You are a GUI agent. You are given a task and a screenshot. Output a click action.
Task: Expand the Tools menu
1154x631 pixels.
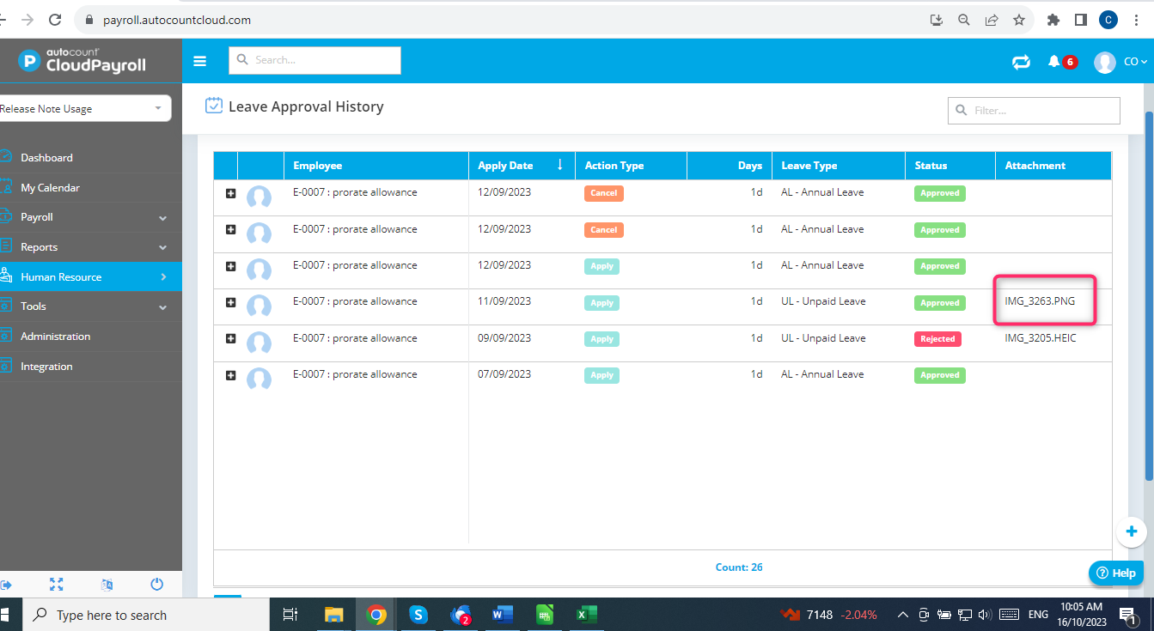(x=90, y=306)
